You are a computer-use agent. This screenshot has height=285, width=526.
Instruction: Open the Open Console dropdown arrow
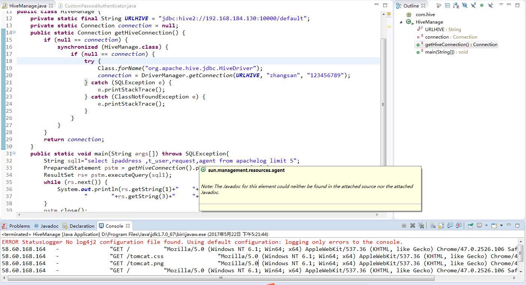coord(501,225)
